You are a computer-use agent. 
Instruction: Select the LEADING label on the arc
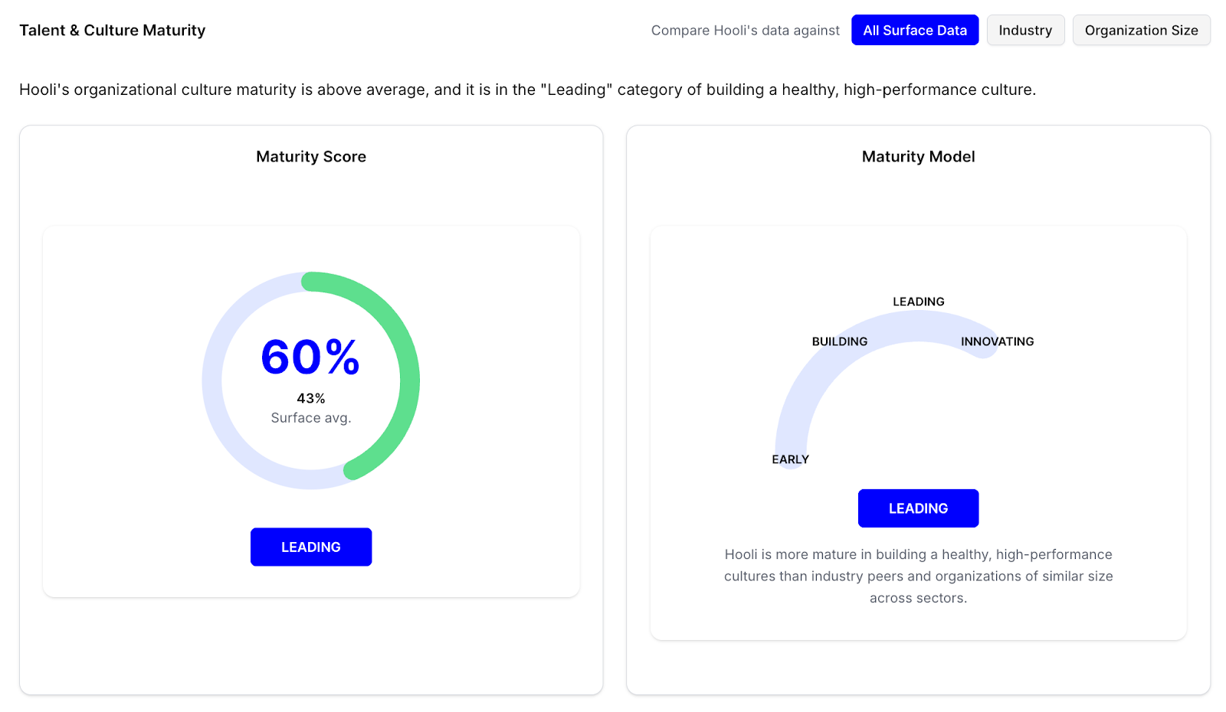click(918, 302)
